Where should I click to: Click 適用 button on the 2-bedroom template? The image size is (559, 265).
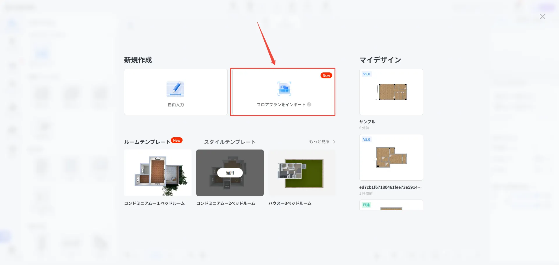(x=230, y=173)
